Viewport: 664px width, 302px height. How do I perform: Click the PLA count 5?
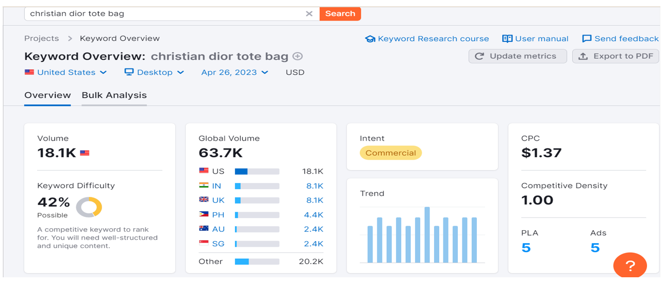tap(526, 248)
